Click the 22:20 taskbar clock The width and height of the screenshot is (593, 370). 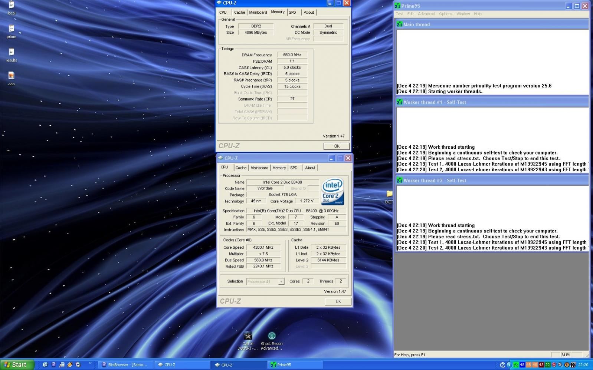583,365
